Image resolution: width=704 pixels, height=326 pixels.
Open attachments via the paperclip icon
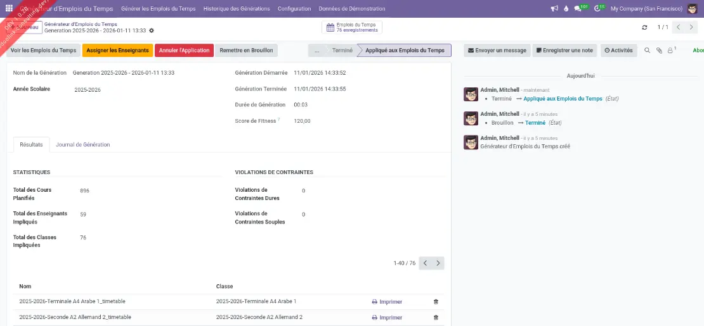[x=659, y=50]
